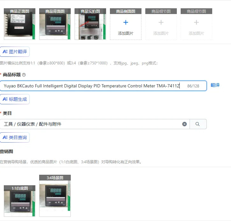Viewport: 231px width, 221px height.
Task: Open the 3:4场景图 scene thumbnail
Action: 55,196
